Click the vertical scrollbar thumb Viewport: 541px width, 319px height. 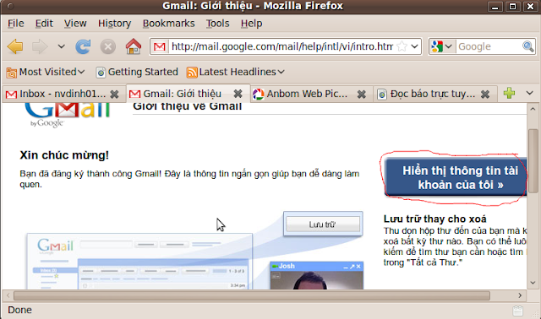coord(533,161)
